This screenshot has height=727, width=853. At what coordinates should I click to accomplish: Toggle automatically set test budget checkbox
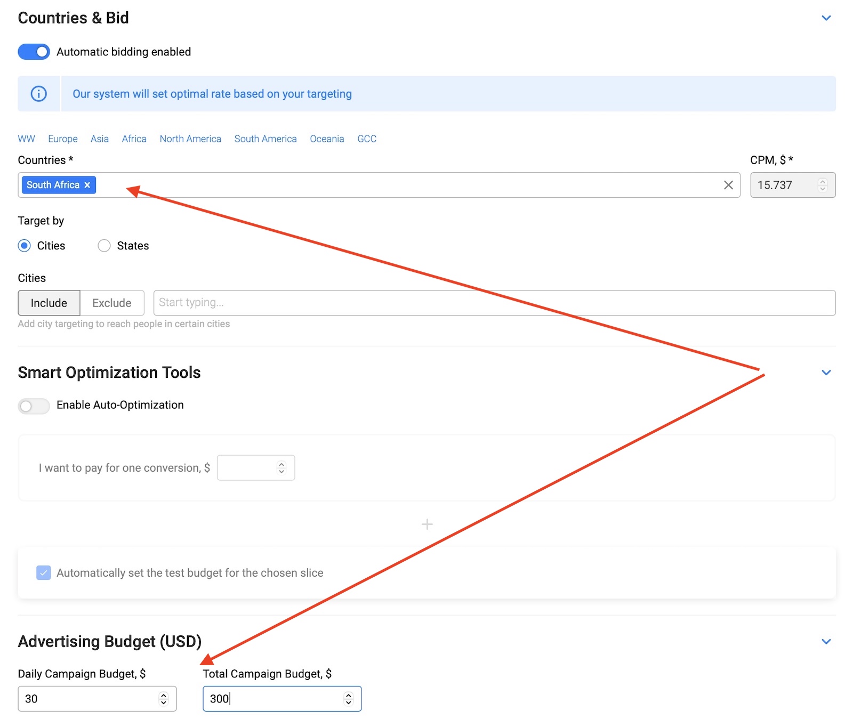pos(44,573)
